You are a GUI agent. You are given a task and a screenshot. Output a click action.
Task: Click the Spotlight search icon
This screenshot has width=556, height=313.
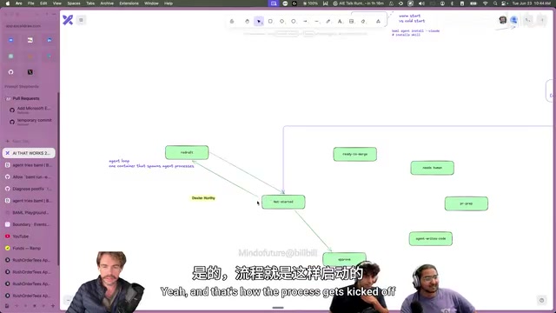pos(495,3)
